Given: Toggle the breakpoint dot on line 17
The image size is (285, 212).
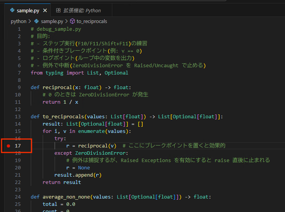Looking at the screenshot, I should [8, 146].
